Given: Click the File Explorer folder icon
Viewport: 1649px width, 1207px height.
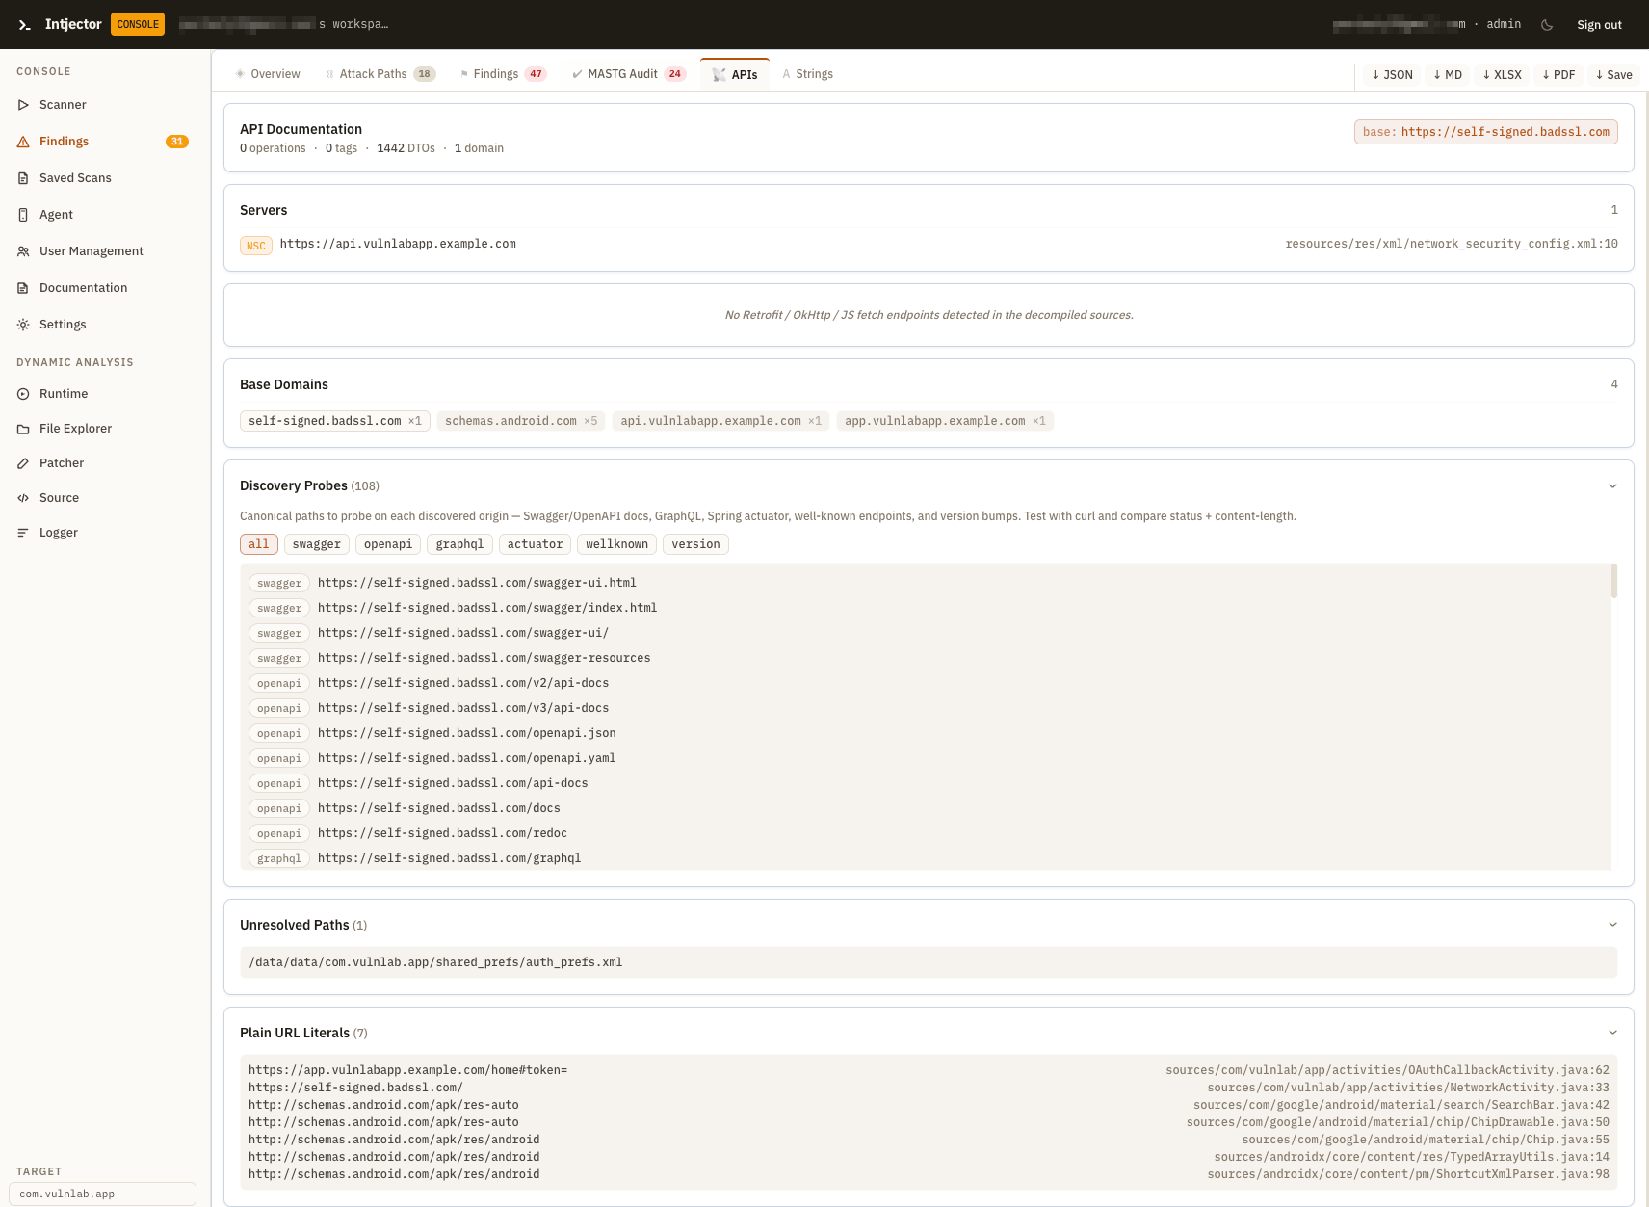Looking at the screenshot, I should 23,429.
